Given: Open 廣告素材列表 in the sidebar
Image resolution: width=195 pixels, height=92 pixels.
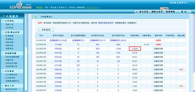Looking at the screenshot, I should (11, 89).
